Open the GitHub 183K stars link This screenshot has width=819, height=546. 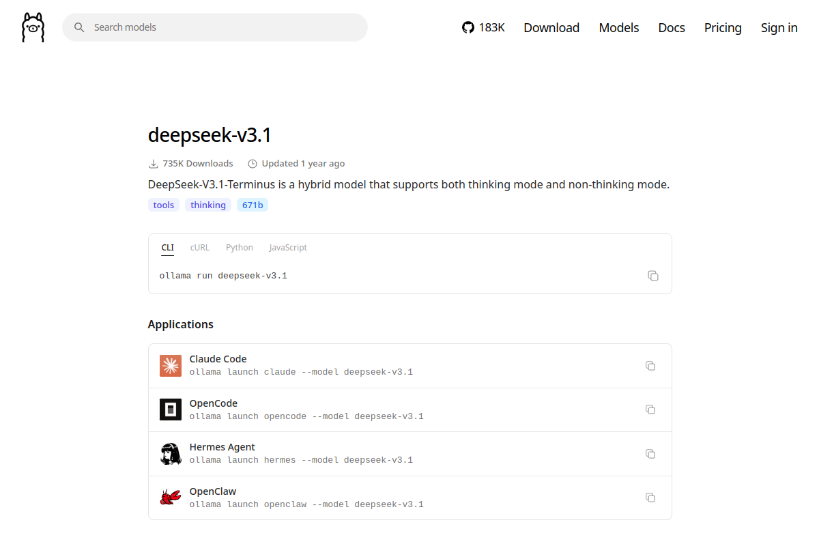(483, 27)
